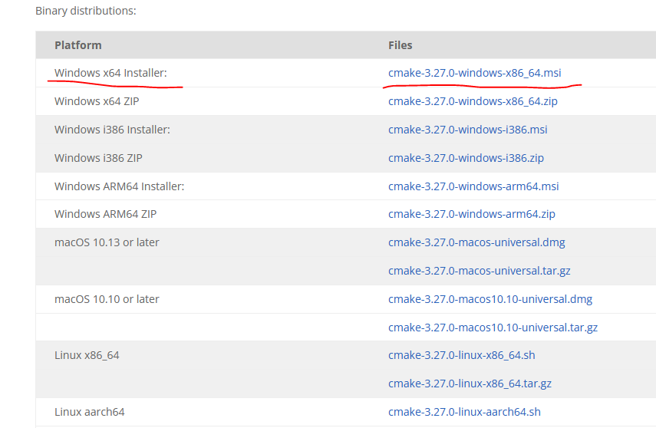Open the cmake-3.27.0-linux-x86_64.tar.gz link
Screen dimensions: 656x428
click(470, 384)
